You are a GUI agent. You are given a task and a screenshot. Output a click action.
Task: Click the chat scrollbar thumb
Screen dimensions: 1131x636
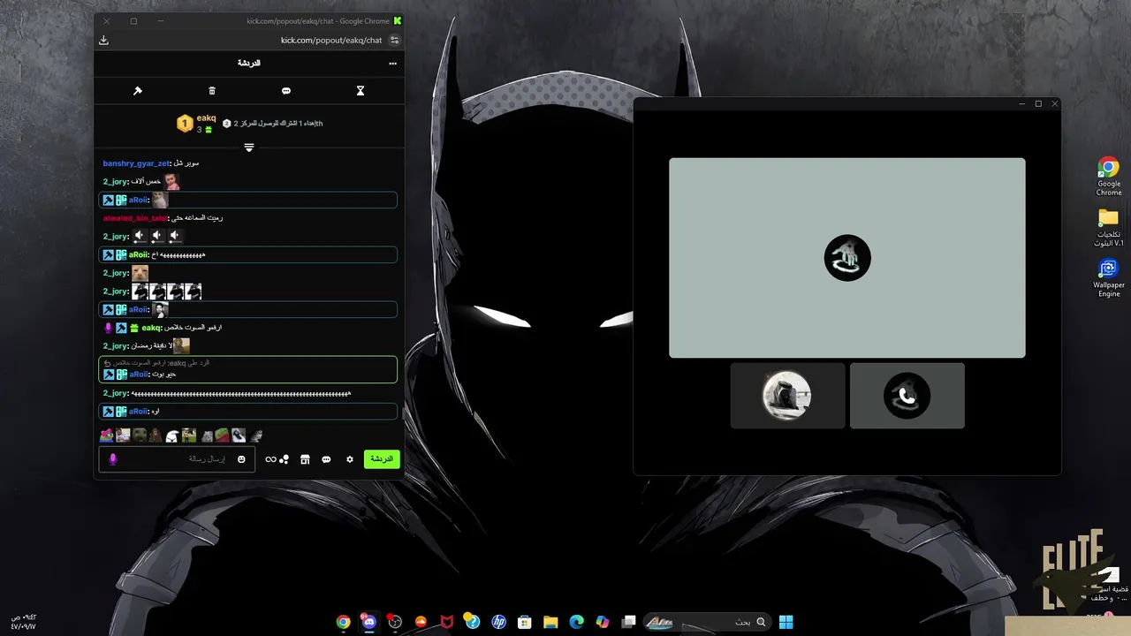pos(403,412)
